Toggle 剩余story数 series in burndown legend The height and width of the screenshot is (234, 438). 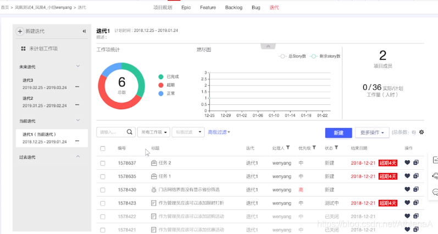[325, 56]
